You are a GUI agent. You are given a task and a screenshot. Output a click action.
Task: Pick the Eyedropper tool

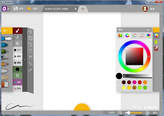[x=30, y=70]
